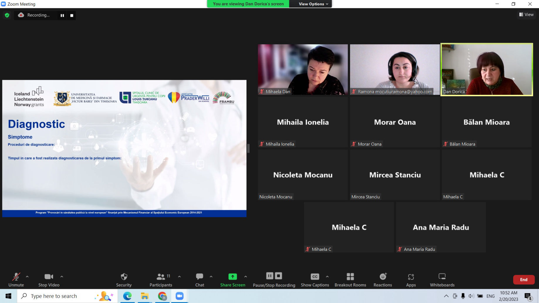Screen dimensions: 539x303
Task: Open the View Options dropdown
Action: pos(313,4)
